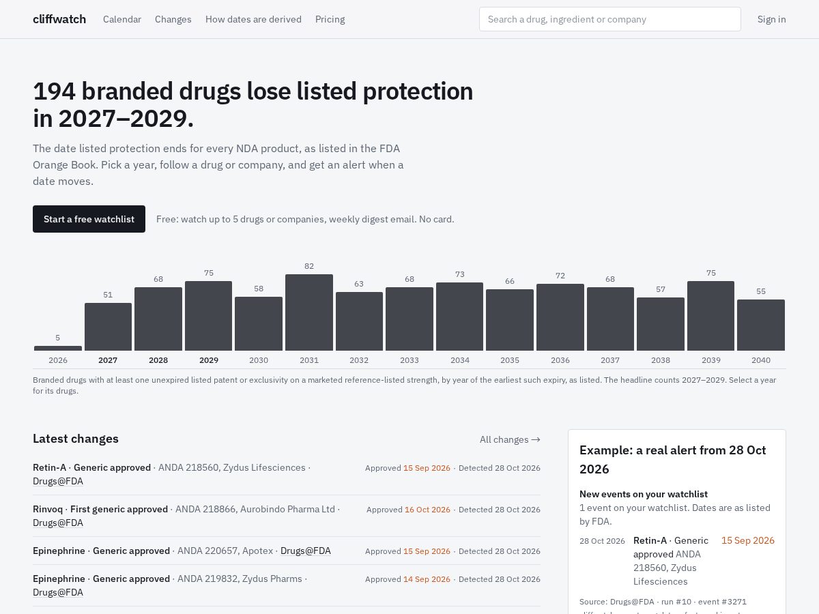Viewport: 819px width, 614px height.
Task: Open the Changes nav item
Action: point(173,19)
